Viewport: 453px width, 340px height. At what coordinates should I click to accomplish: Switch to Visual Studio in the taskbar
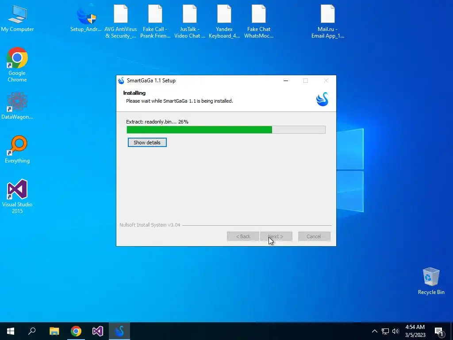pos(98,331)
